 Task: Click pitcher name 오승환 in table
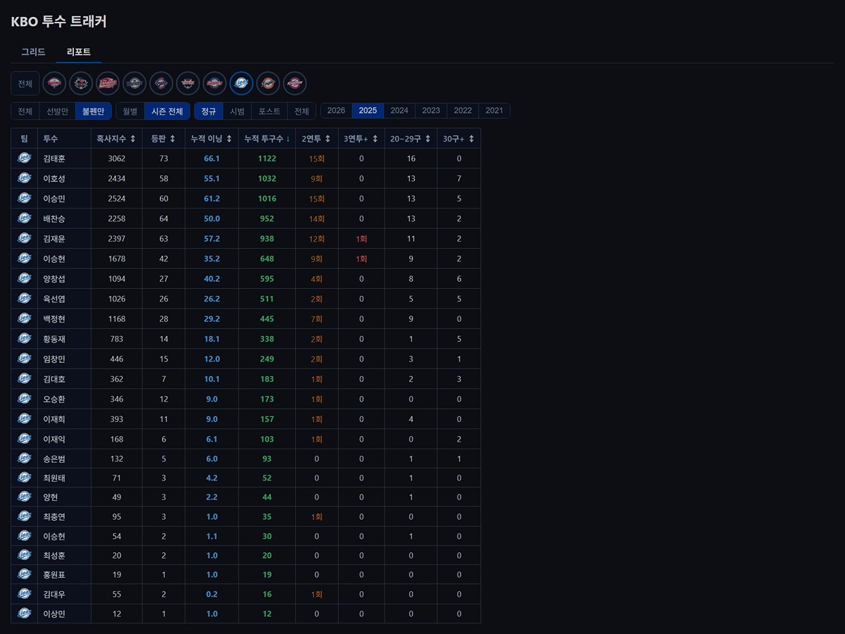click(x=54, y=399)
